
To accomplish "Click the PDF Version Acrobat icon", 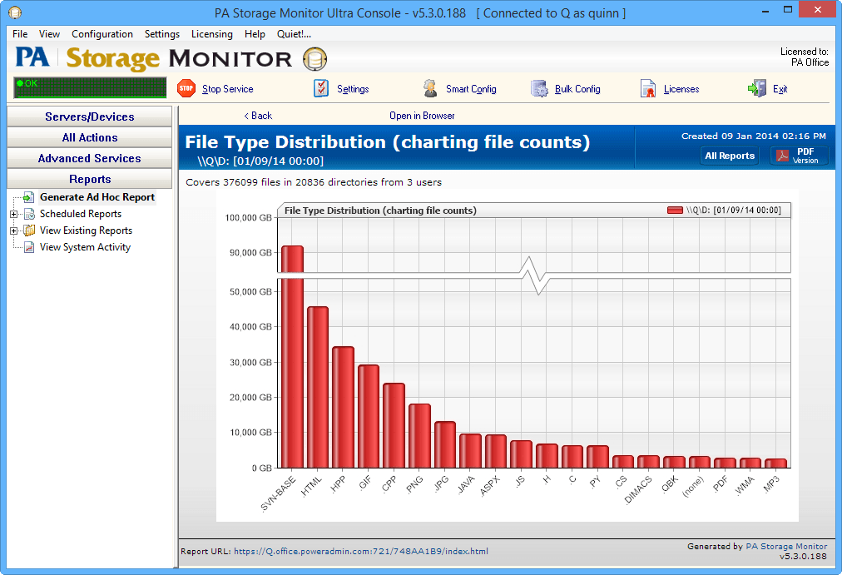I will (x=782, y=156).
